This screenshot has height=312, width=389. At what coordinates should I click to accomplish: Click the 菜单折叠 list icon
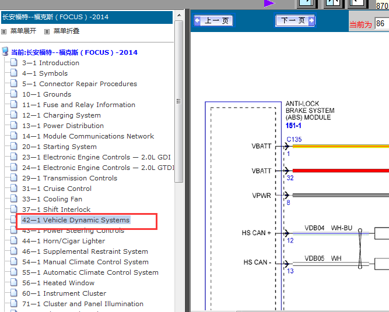(47, 31)
